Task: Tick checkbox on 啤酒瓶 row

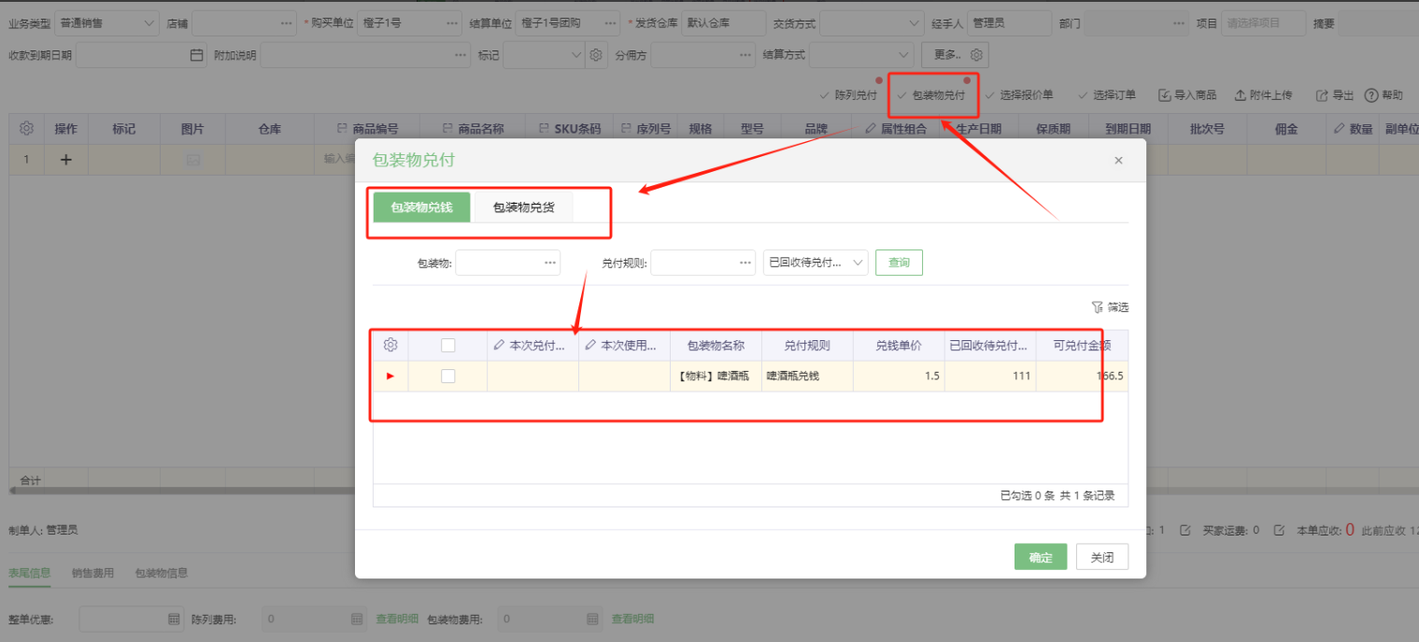Action: [x=447, y=376]
